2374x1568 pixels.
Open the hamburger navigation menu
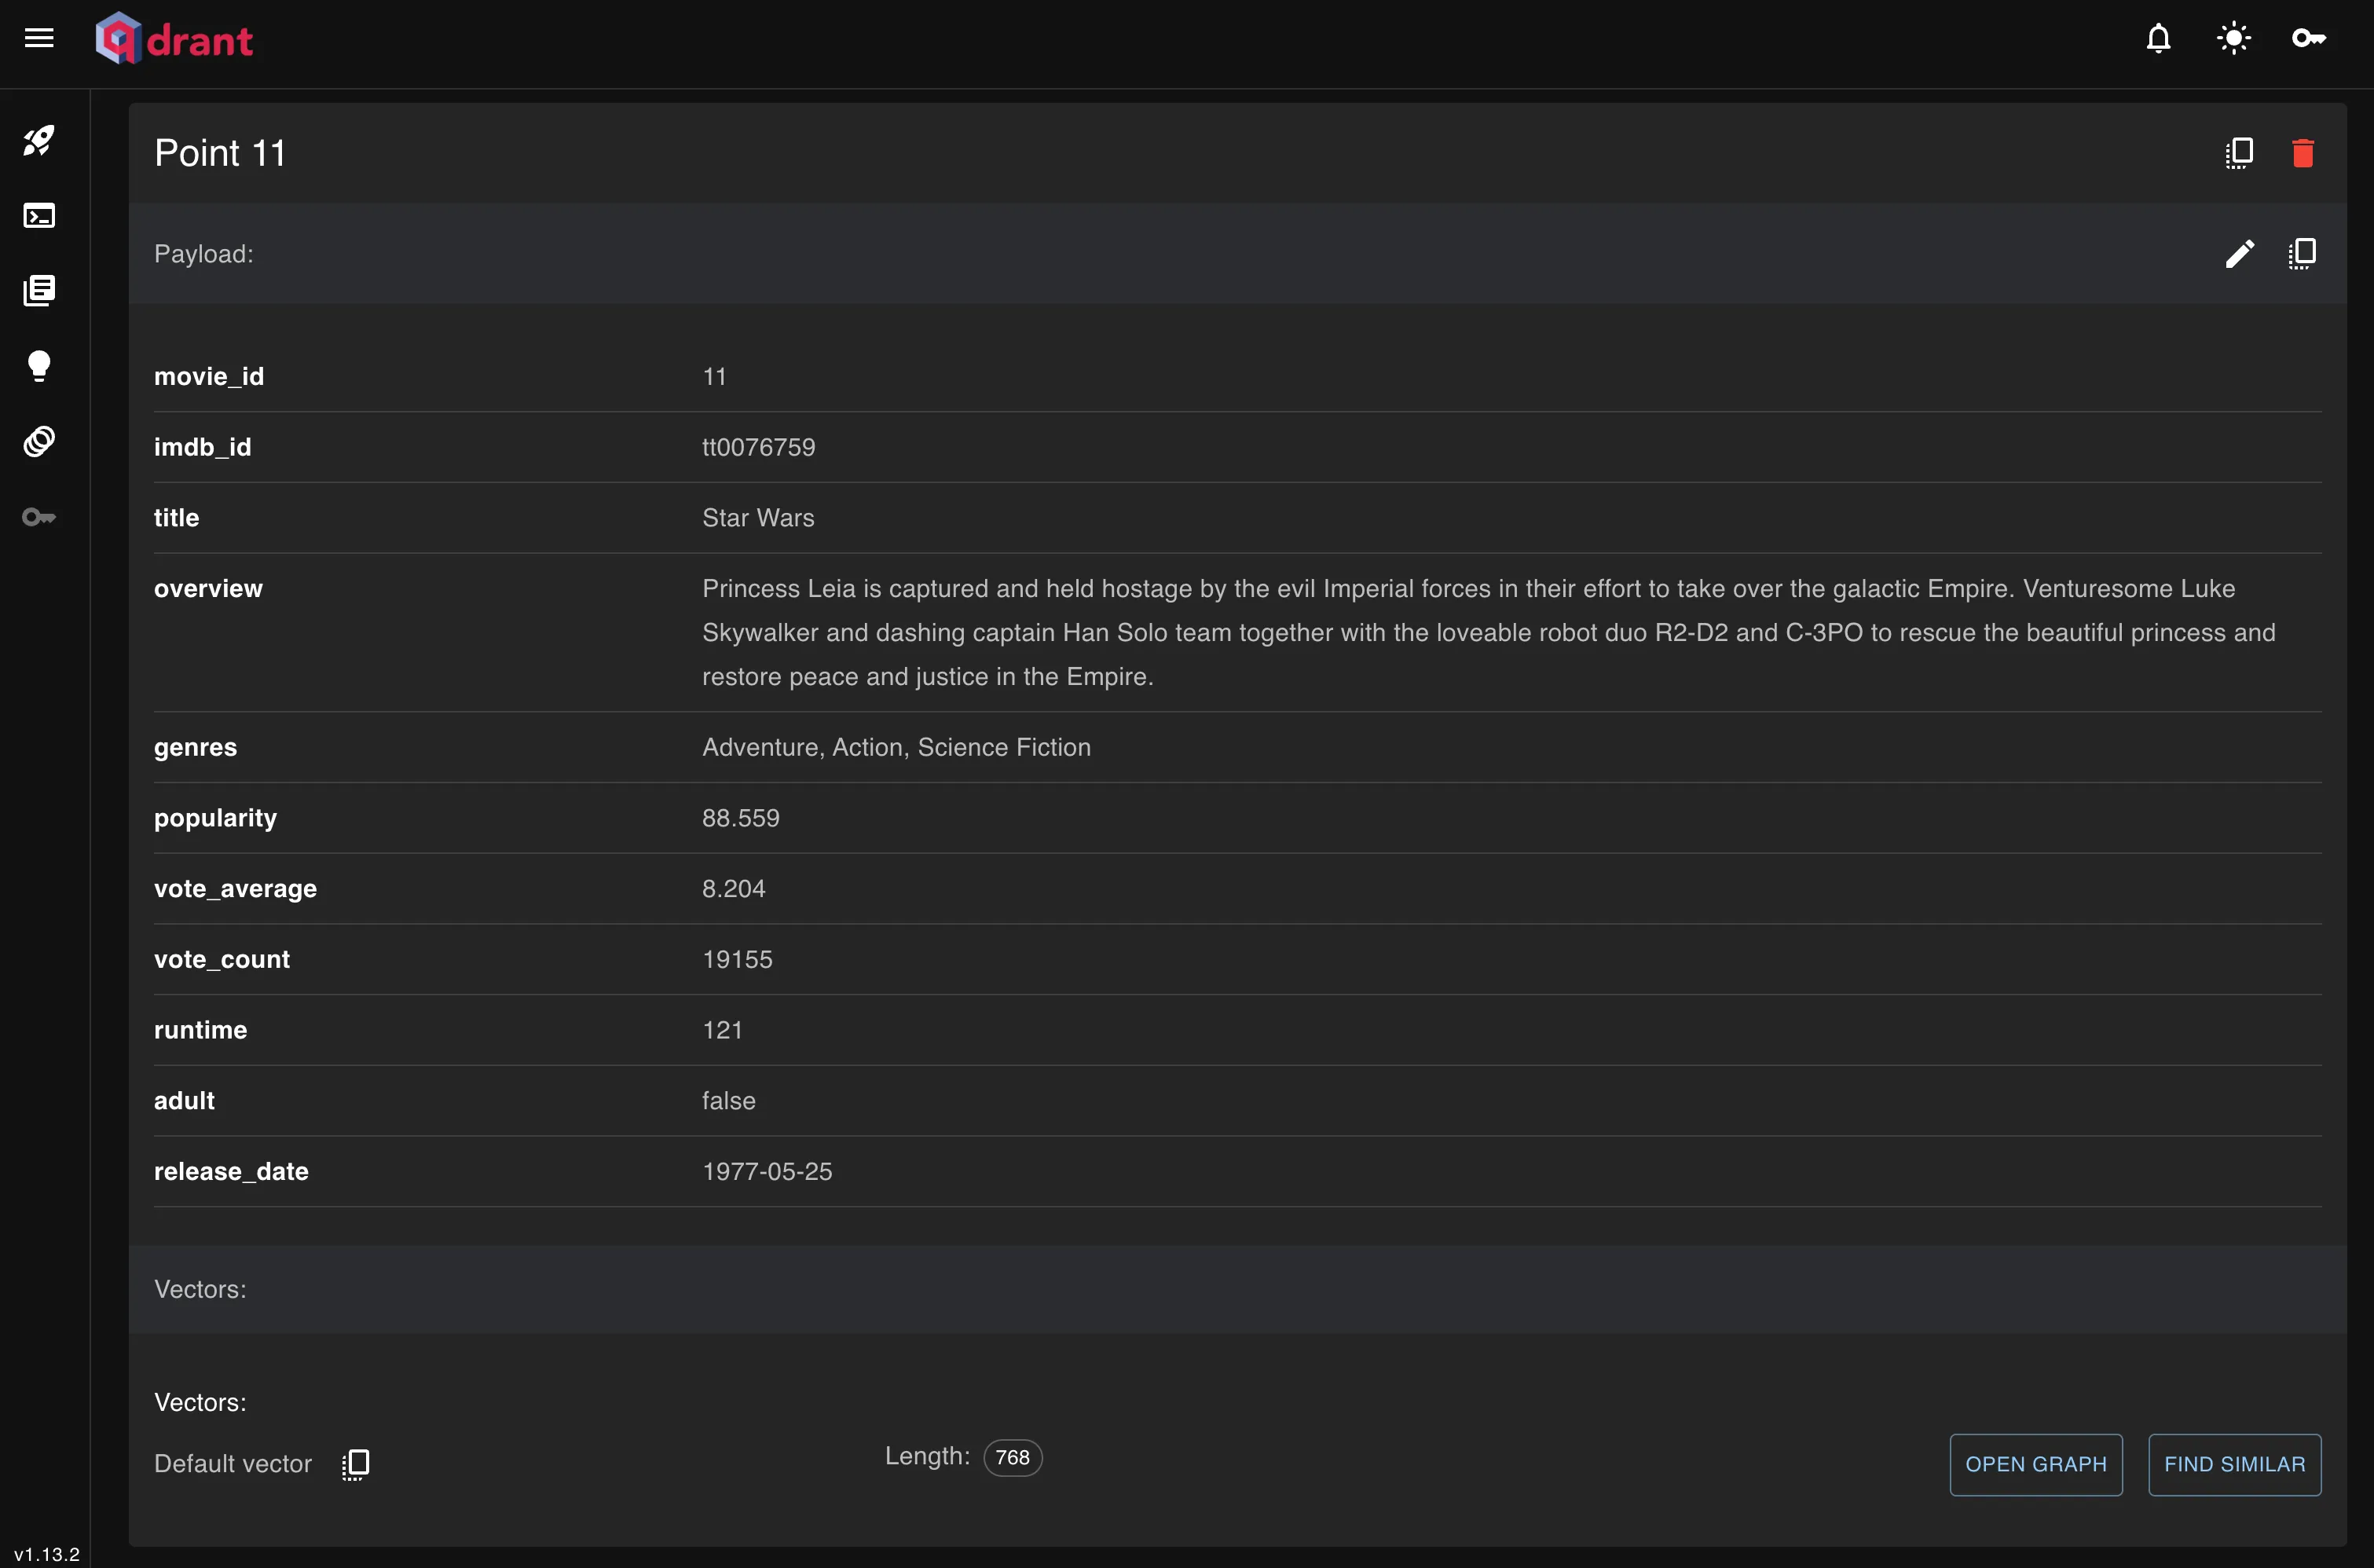39,39
